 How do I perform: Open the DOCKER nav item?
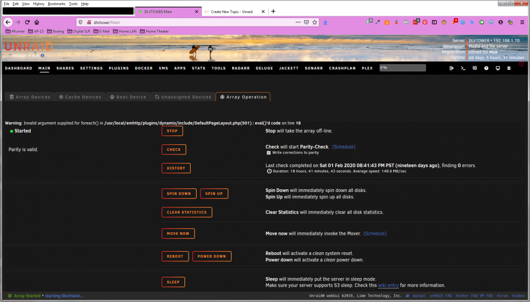click(x=144, y=68)
